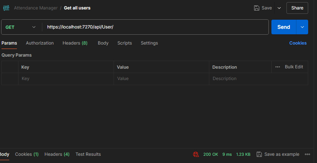Switch to the Authorization tab

[x=40, y=43]
